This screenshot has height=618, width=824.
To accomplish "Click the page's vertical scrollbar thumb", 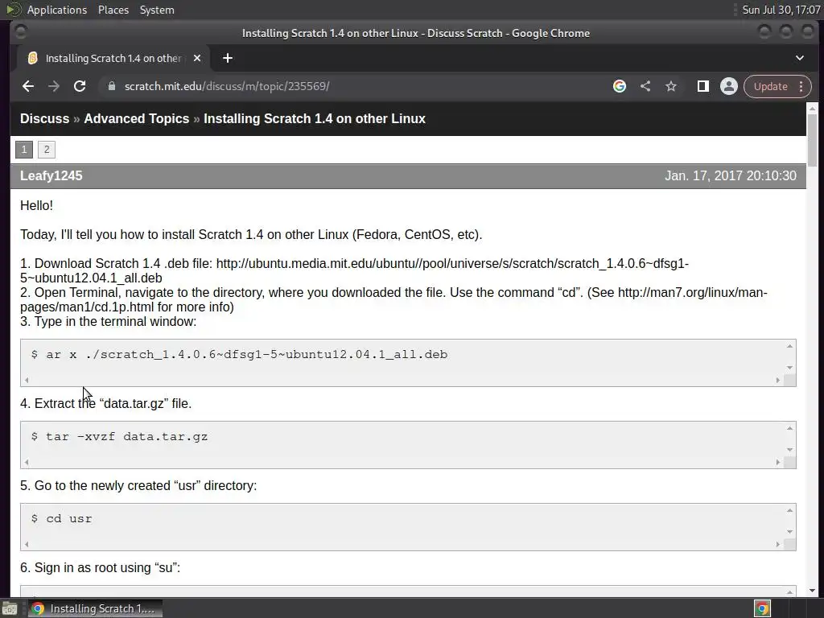I will tap(813, 141).
